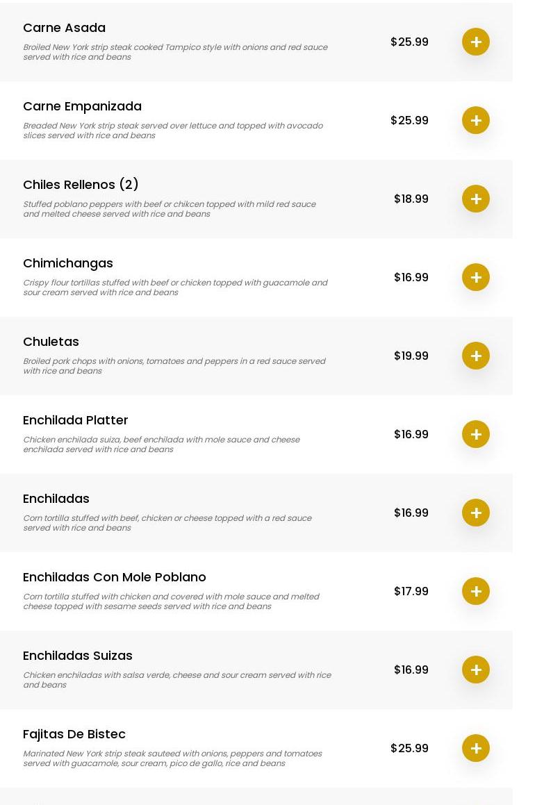Open the Enchiladas Suizas item name
Image resolution: width=535 pixels, height=805 pixels.
click(77, 656)
